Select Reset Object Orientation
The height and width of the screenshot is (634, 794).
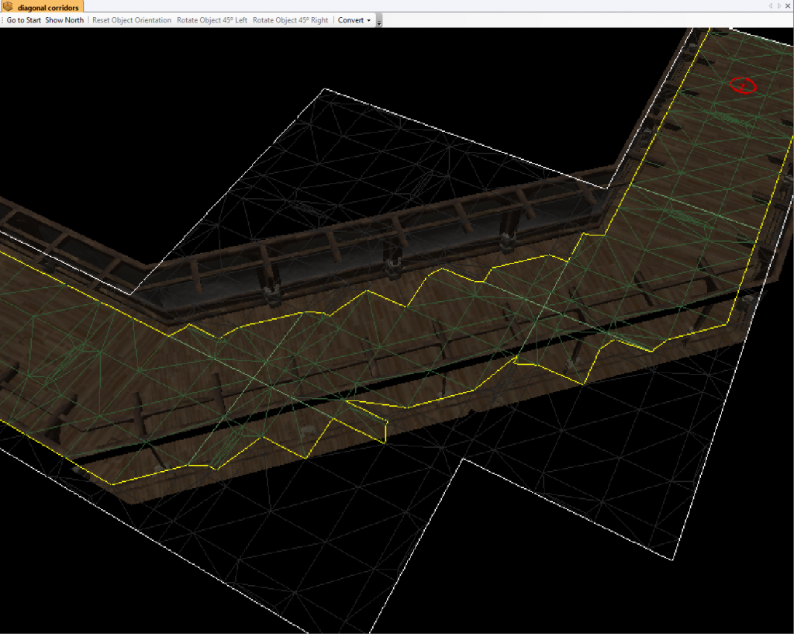131,20
